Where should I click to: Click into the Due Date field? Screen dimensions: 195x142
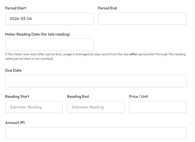point(96,81)
